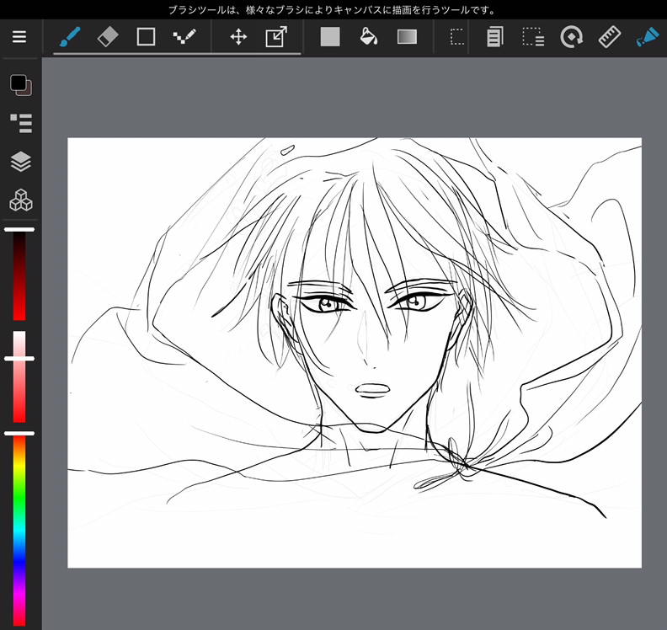667x630 pixels.
Task: Open the hamburger main menu
Action: coord(19,37)
